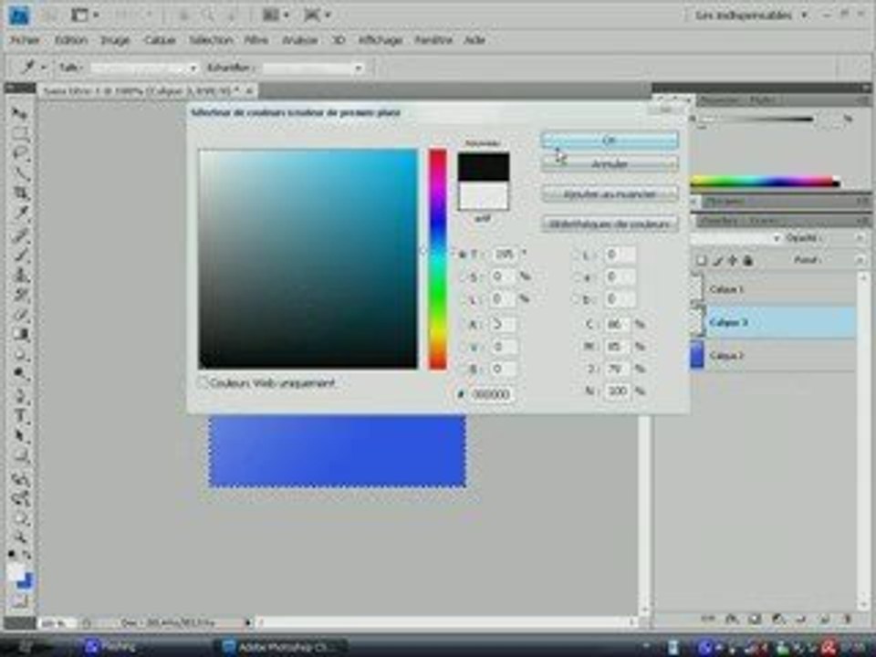Select the Brush tool
The height and width of the screenshot is (657, 876).
[x=20, y=255]
